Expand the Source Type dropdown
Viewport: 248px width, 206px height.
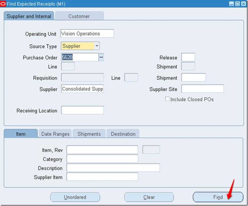pos(97,46)
